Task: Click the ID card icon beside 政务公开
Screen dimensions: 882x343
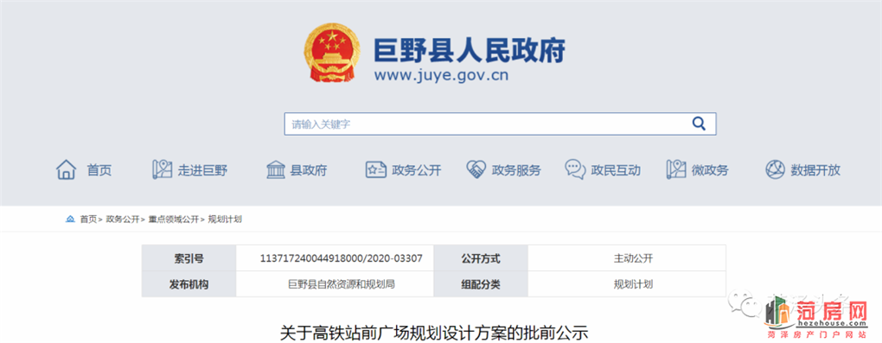Action: (375, 170)
